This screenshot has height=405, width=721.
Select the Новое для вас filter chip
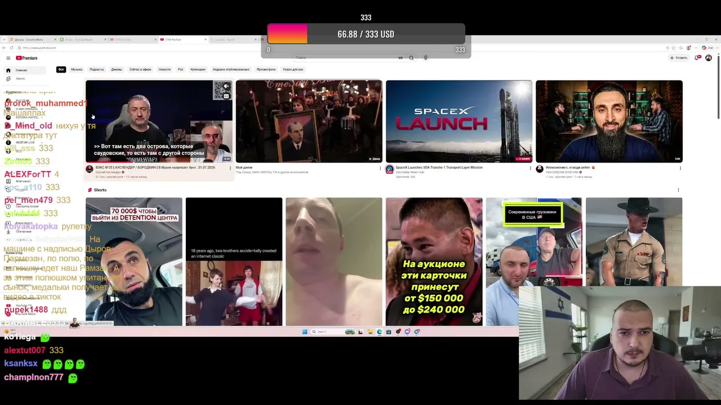pos(293,70)
